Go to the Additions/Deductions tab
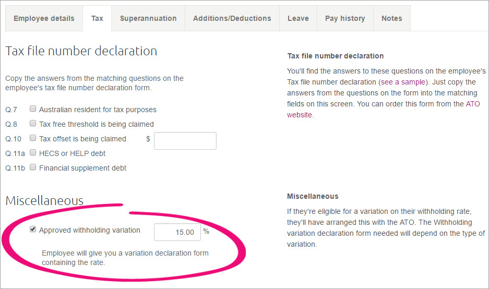The image size is (489, 289). [x=232, y=18]
